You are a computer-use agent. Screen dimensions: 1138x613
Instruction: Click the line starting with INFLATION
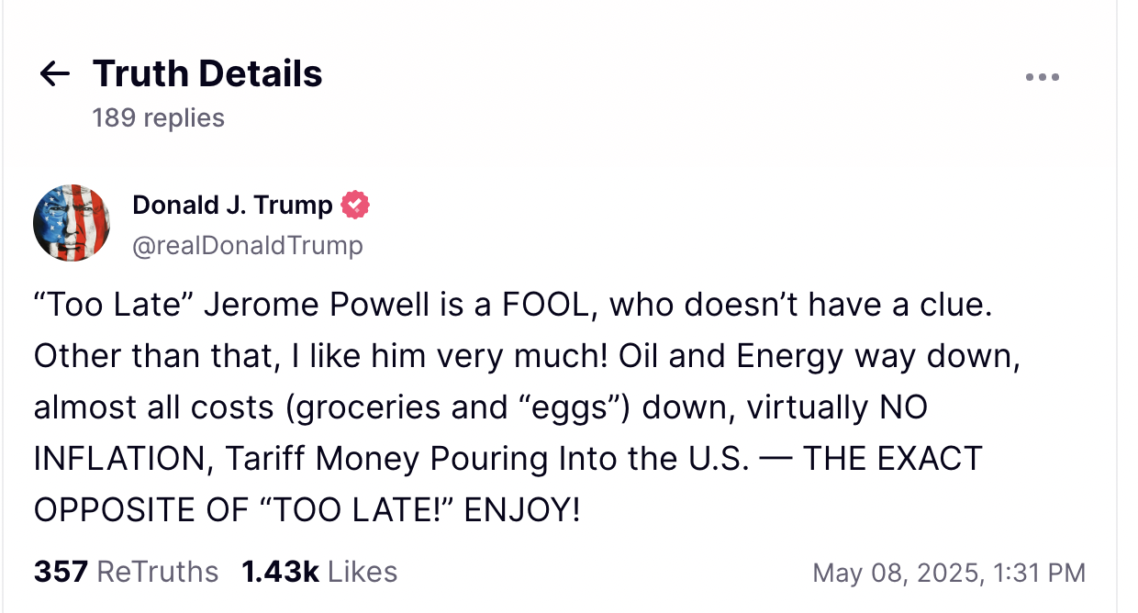508,458
